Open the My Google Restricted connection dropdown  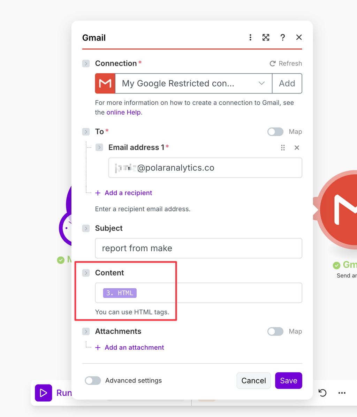[193, 84]
